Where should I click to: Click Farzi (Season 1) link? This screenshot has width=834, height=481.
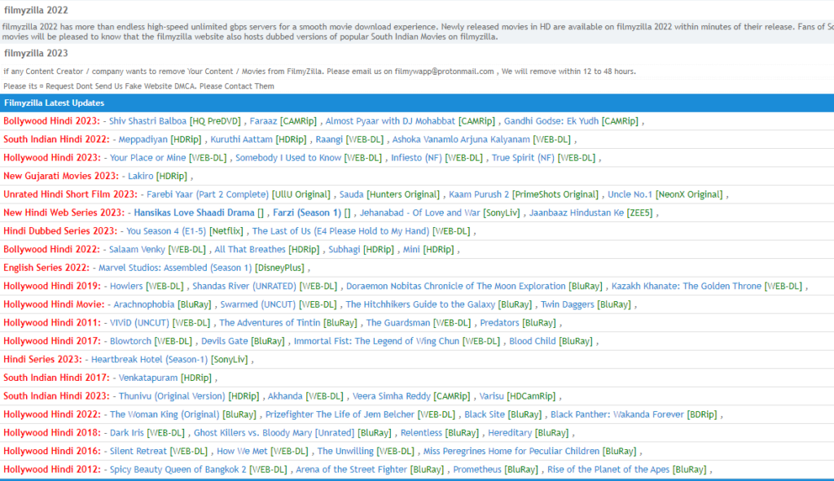pyautogui.click(x=307, y=212)
